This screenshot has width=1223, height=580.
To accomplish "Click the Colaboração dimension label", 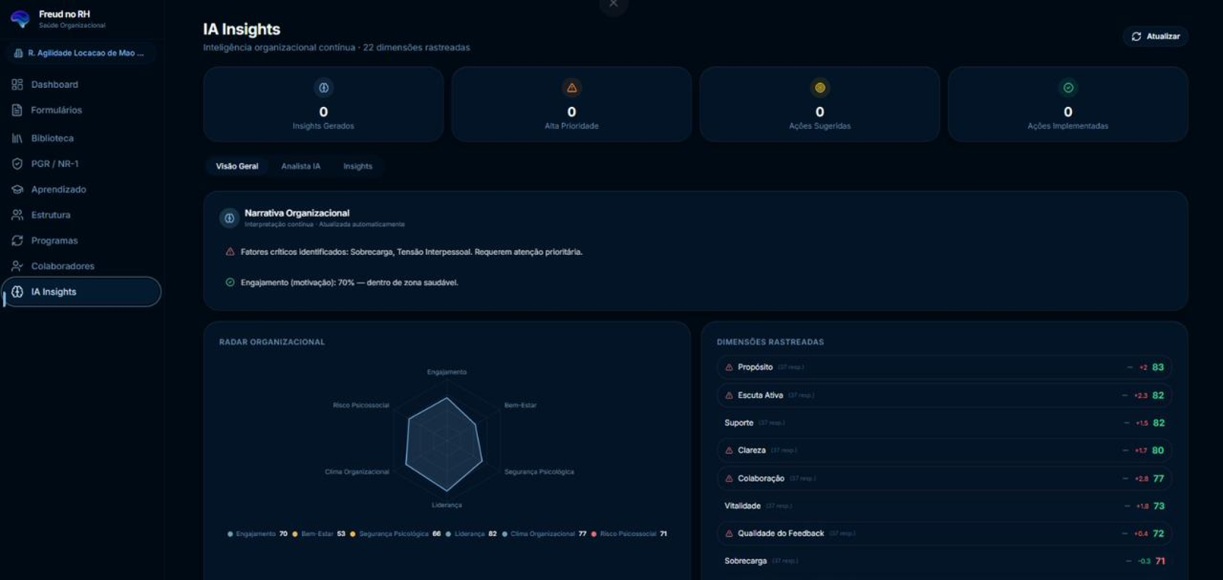I will pyautogui.click(x=761, y=479).
